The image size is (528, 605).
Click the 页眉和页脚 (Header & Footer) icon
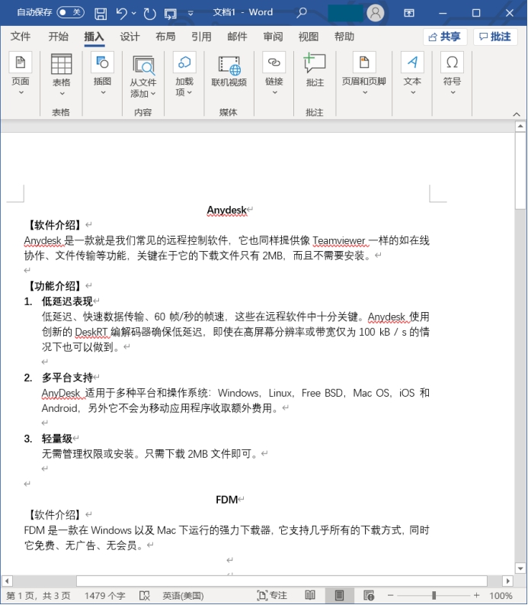click(364, 62)
